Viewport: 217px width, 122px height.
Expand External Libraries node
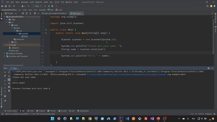pyautogui.click(x=4, y=54)
